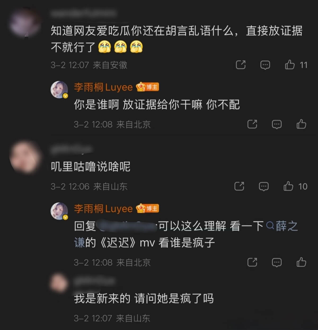Reply to the 安徽 comment via its bubble icon

click(x=265, y=65)
